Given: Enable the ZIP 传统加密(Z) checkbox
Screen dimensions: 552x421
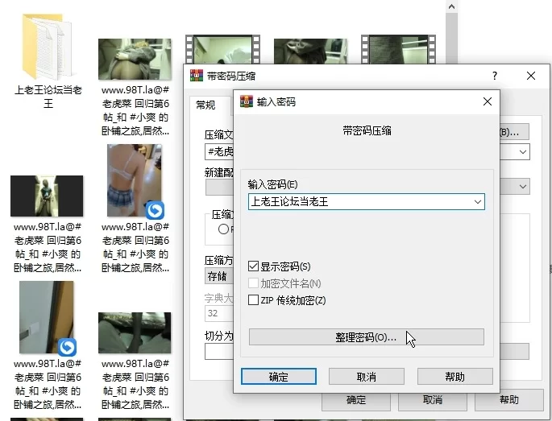Looking at the screenshot, I should pos(253,300).
